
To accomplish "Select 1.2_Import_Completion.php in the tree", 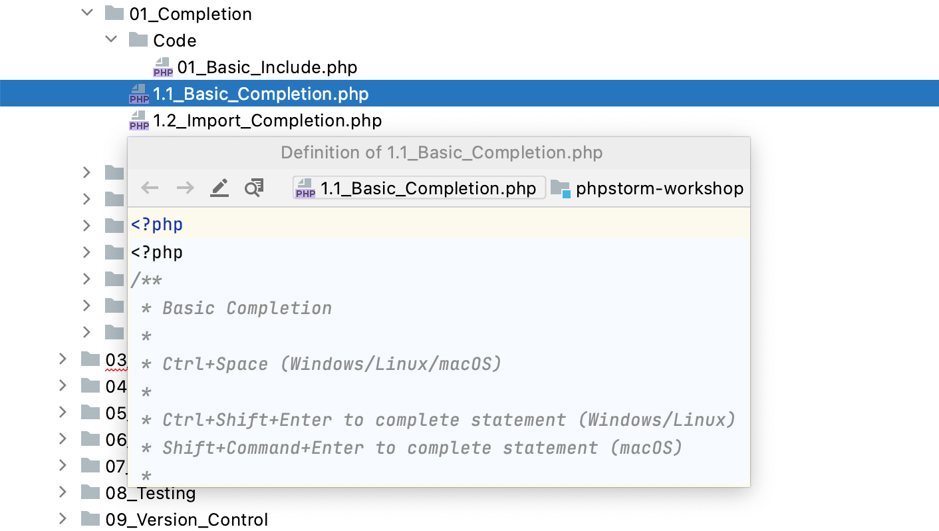I will (267, 120).
